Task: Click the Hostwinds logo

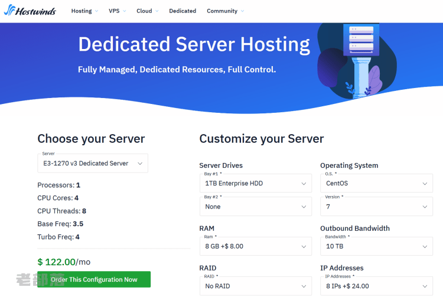Action: [30, 11]
